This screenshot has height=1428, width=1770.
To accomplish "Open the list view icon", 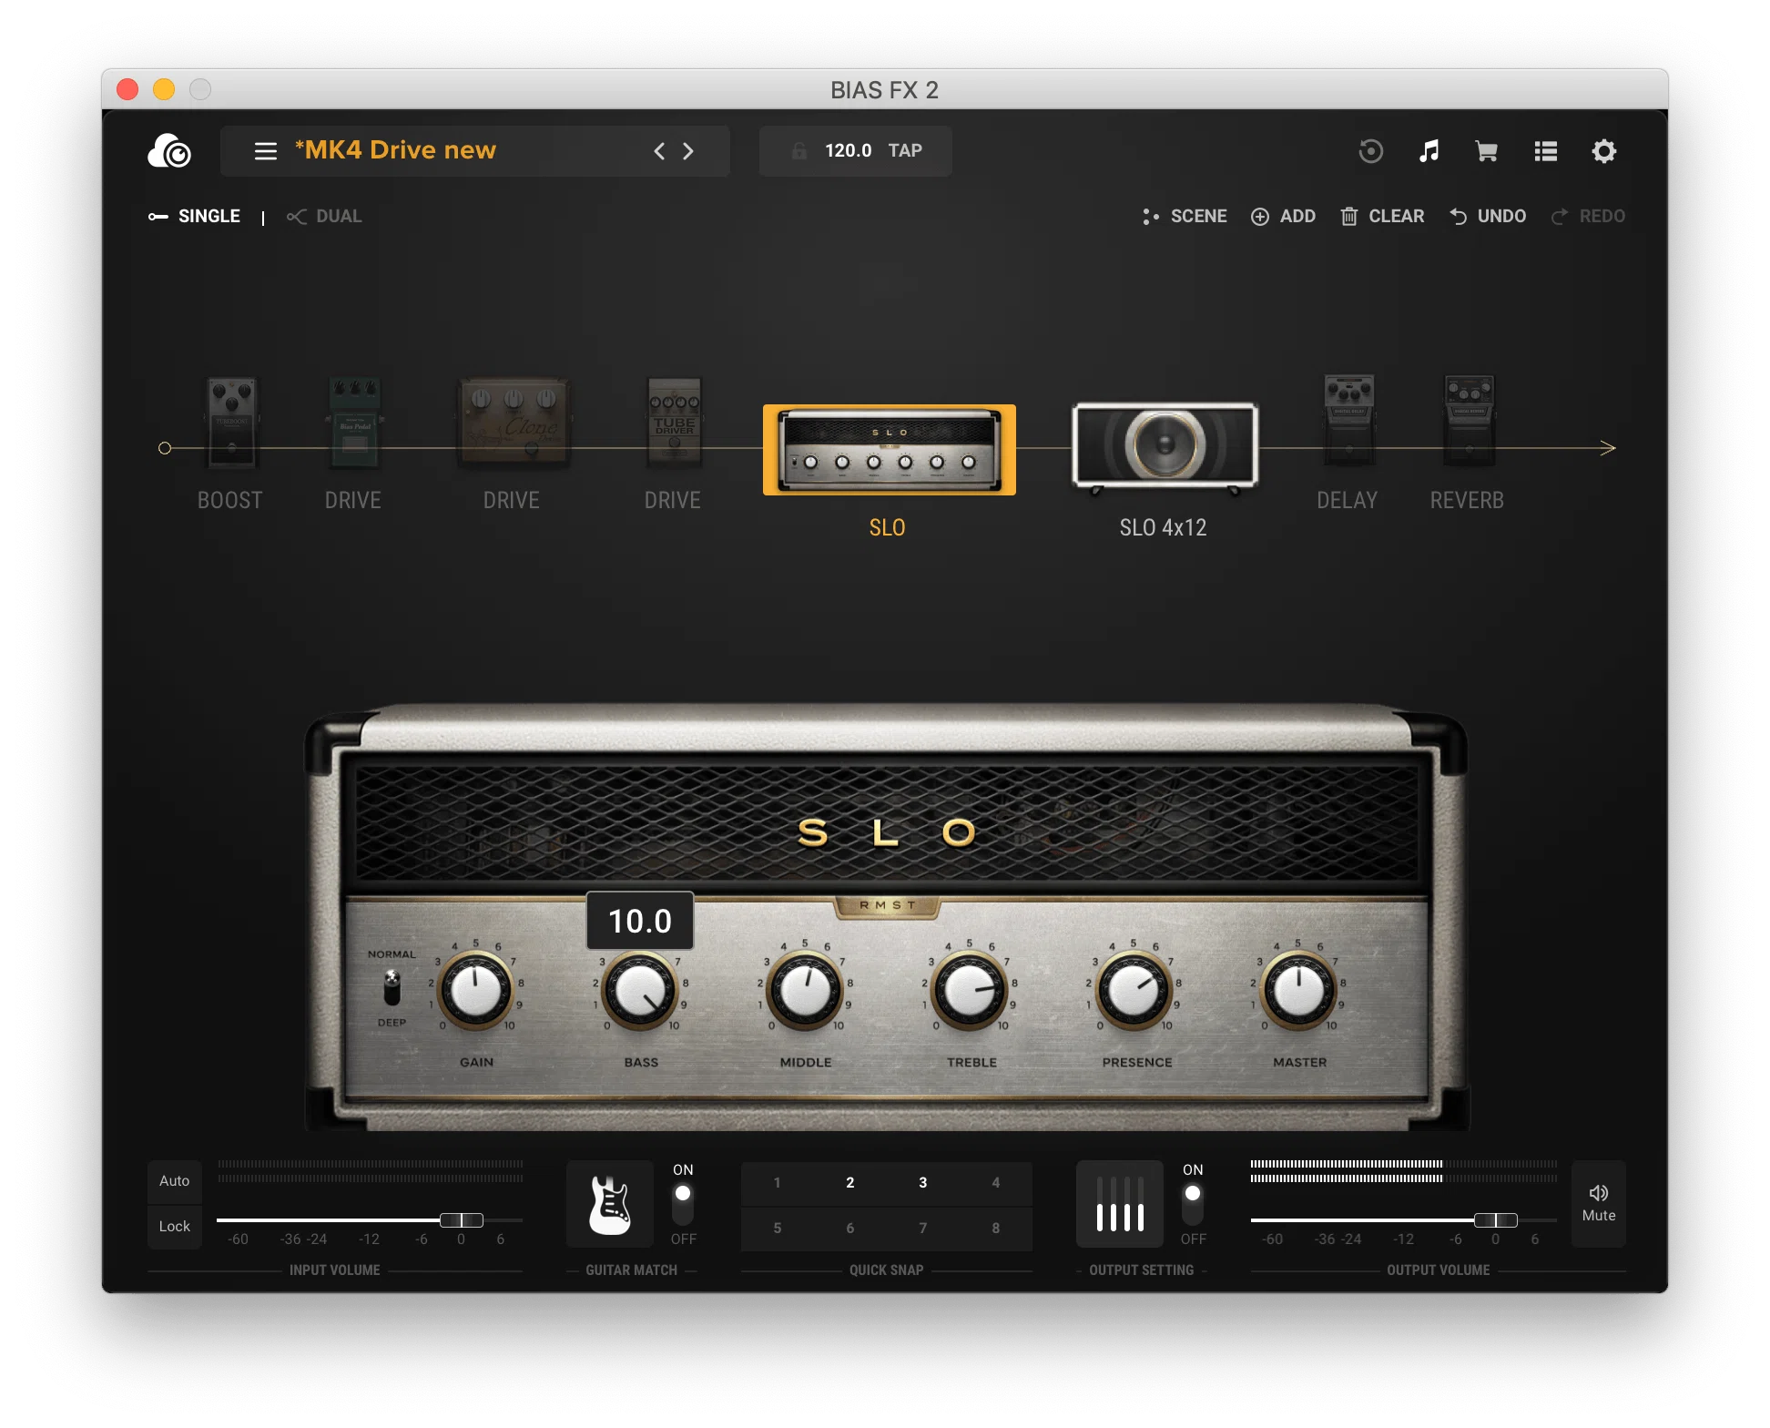I will click(x=1545, y=151).
